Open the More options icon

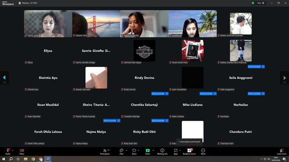(x=203, y=150)
